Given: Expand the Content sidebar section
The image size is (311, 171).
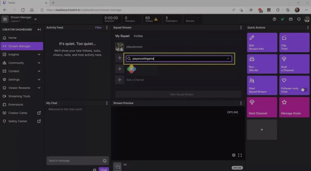Looking at the screenshot, I should point(39,71).
